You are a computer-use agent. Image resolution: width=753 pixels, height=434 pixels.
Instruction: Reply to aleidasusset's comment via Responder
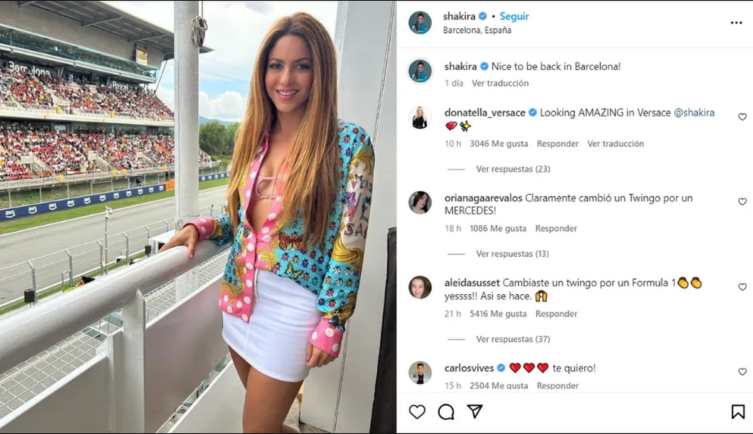(x=557, y=314)
